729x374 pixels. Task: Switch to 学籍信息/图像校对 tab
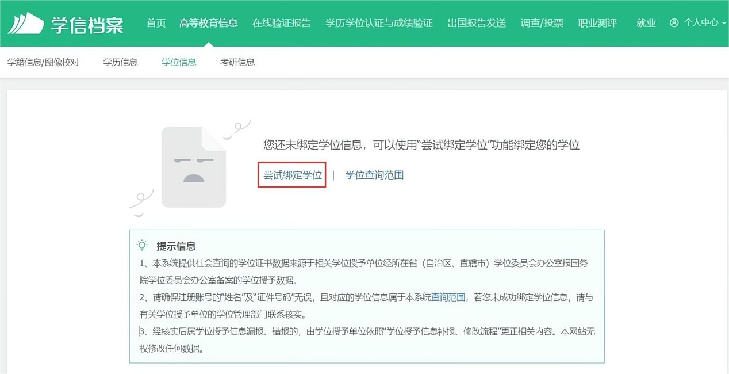point(44,62)
